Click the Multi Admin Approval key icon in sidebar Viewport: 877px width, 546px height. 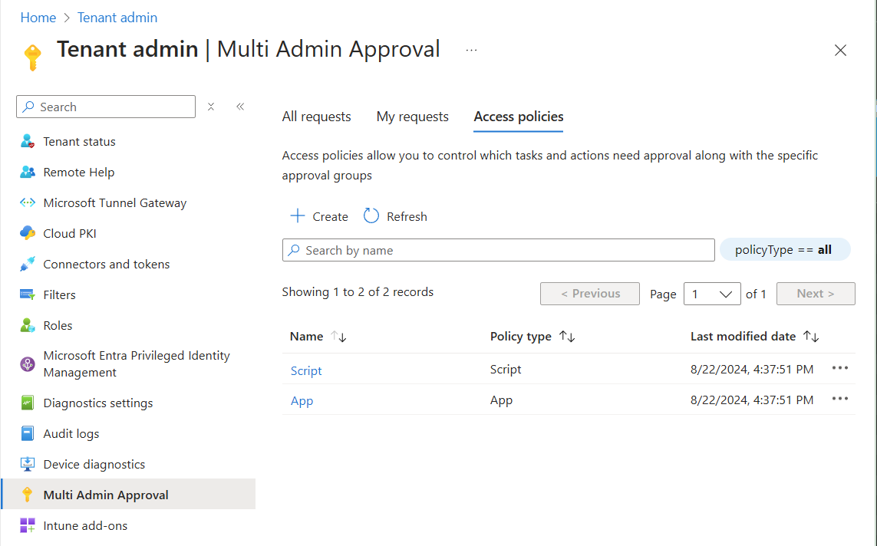[x=27, y=495]
